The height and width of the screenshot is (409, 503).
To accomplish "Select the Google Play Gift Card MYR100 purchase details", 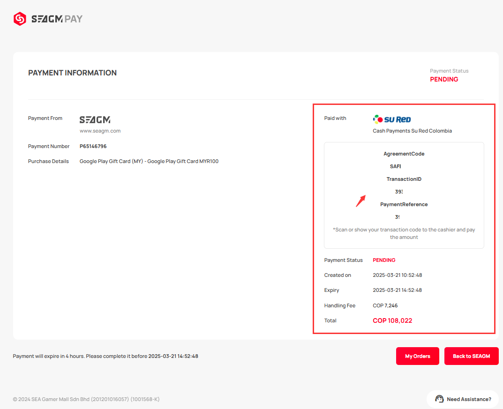I will (x=149, y=161).
